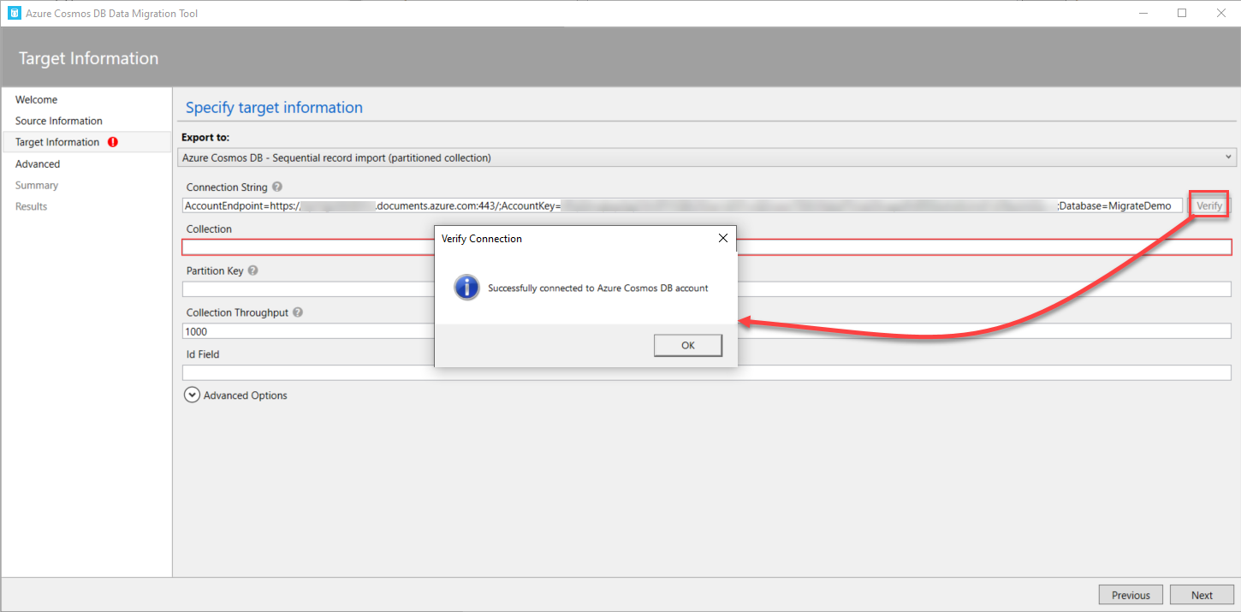Click the Verify button

(1209, 205)
